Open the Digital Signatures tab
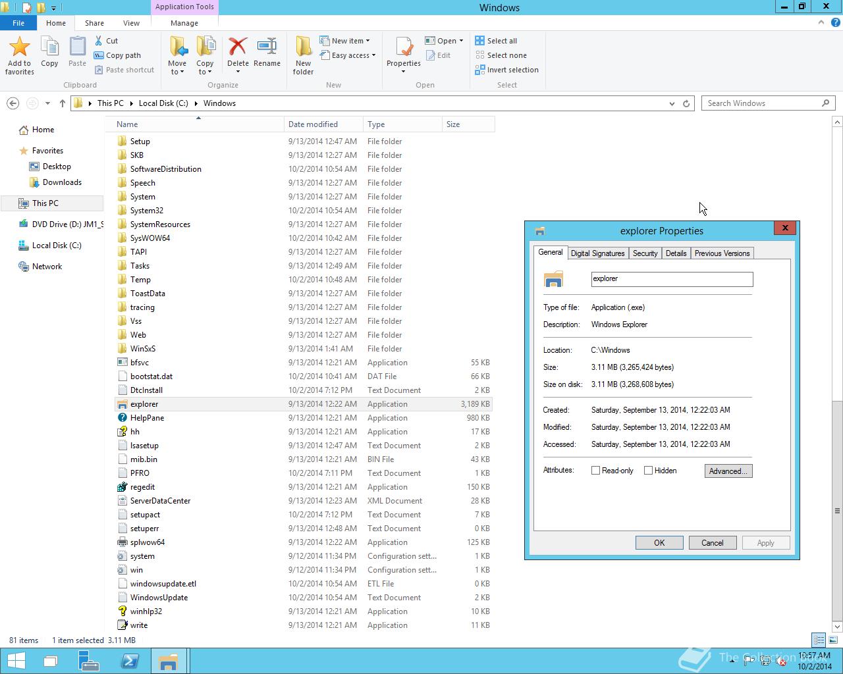Viewport: 843px width, 674px height. [x=597, y=253]
